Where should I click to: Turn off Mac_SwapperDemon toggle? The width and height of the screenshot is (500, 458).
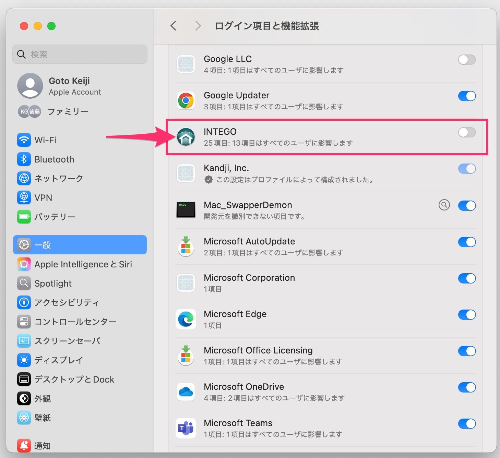[x=467, y=206]
